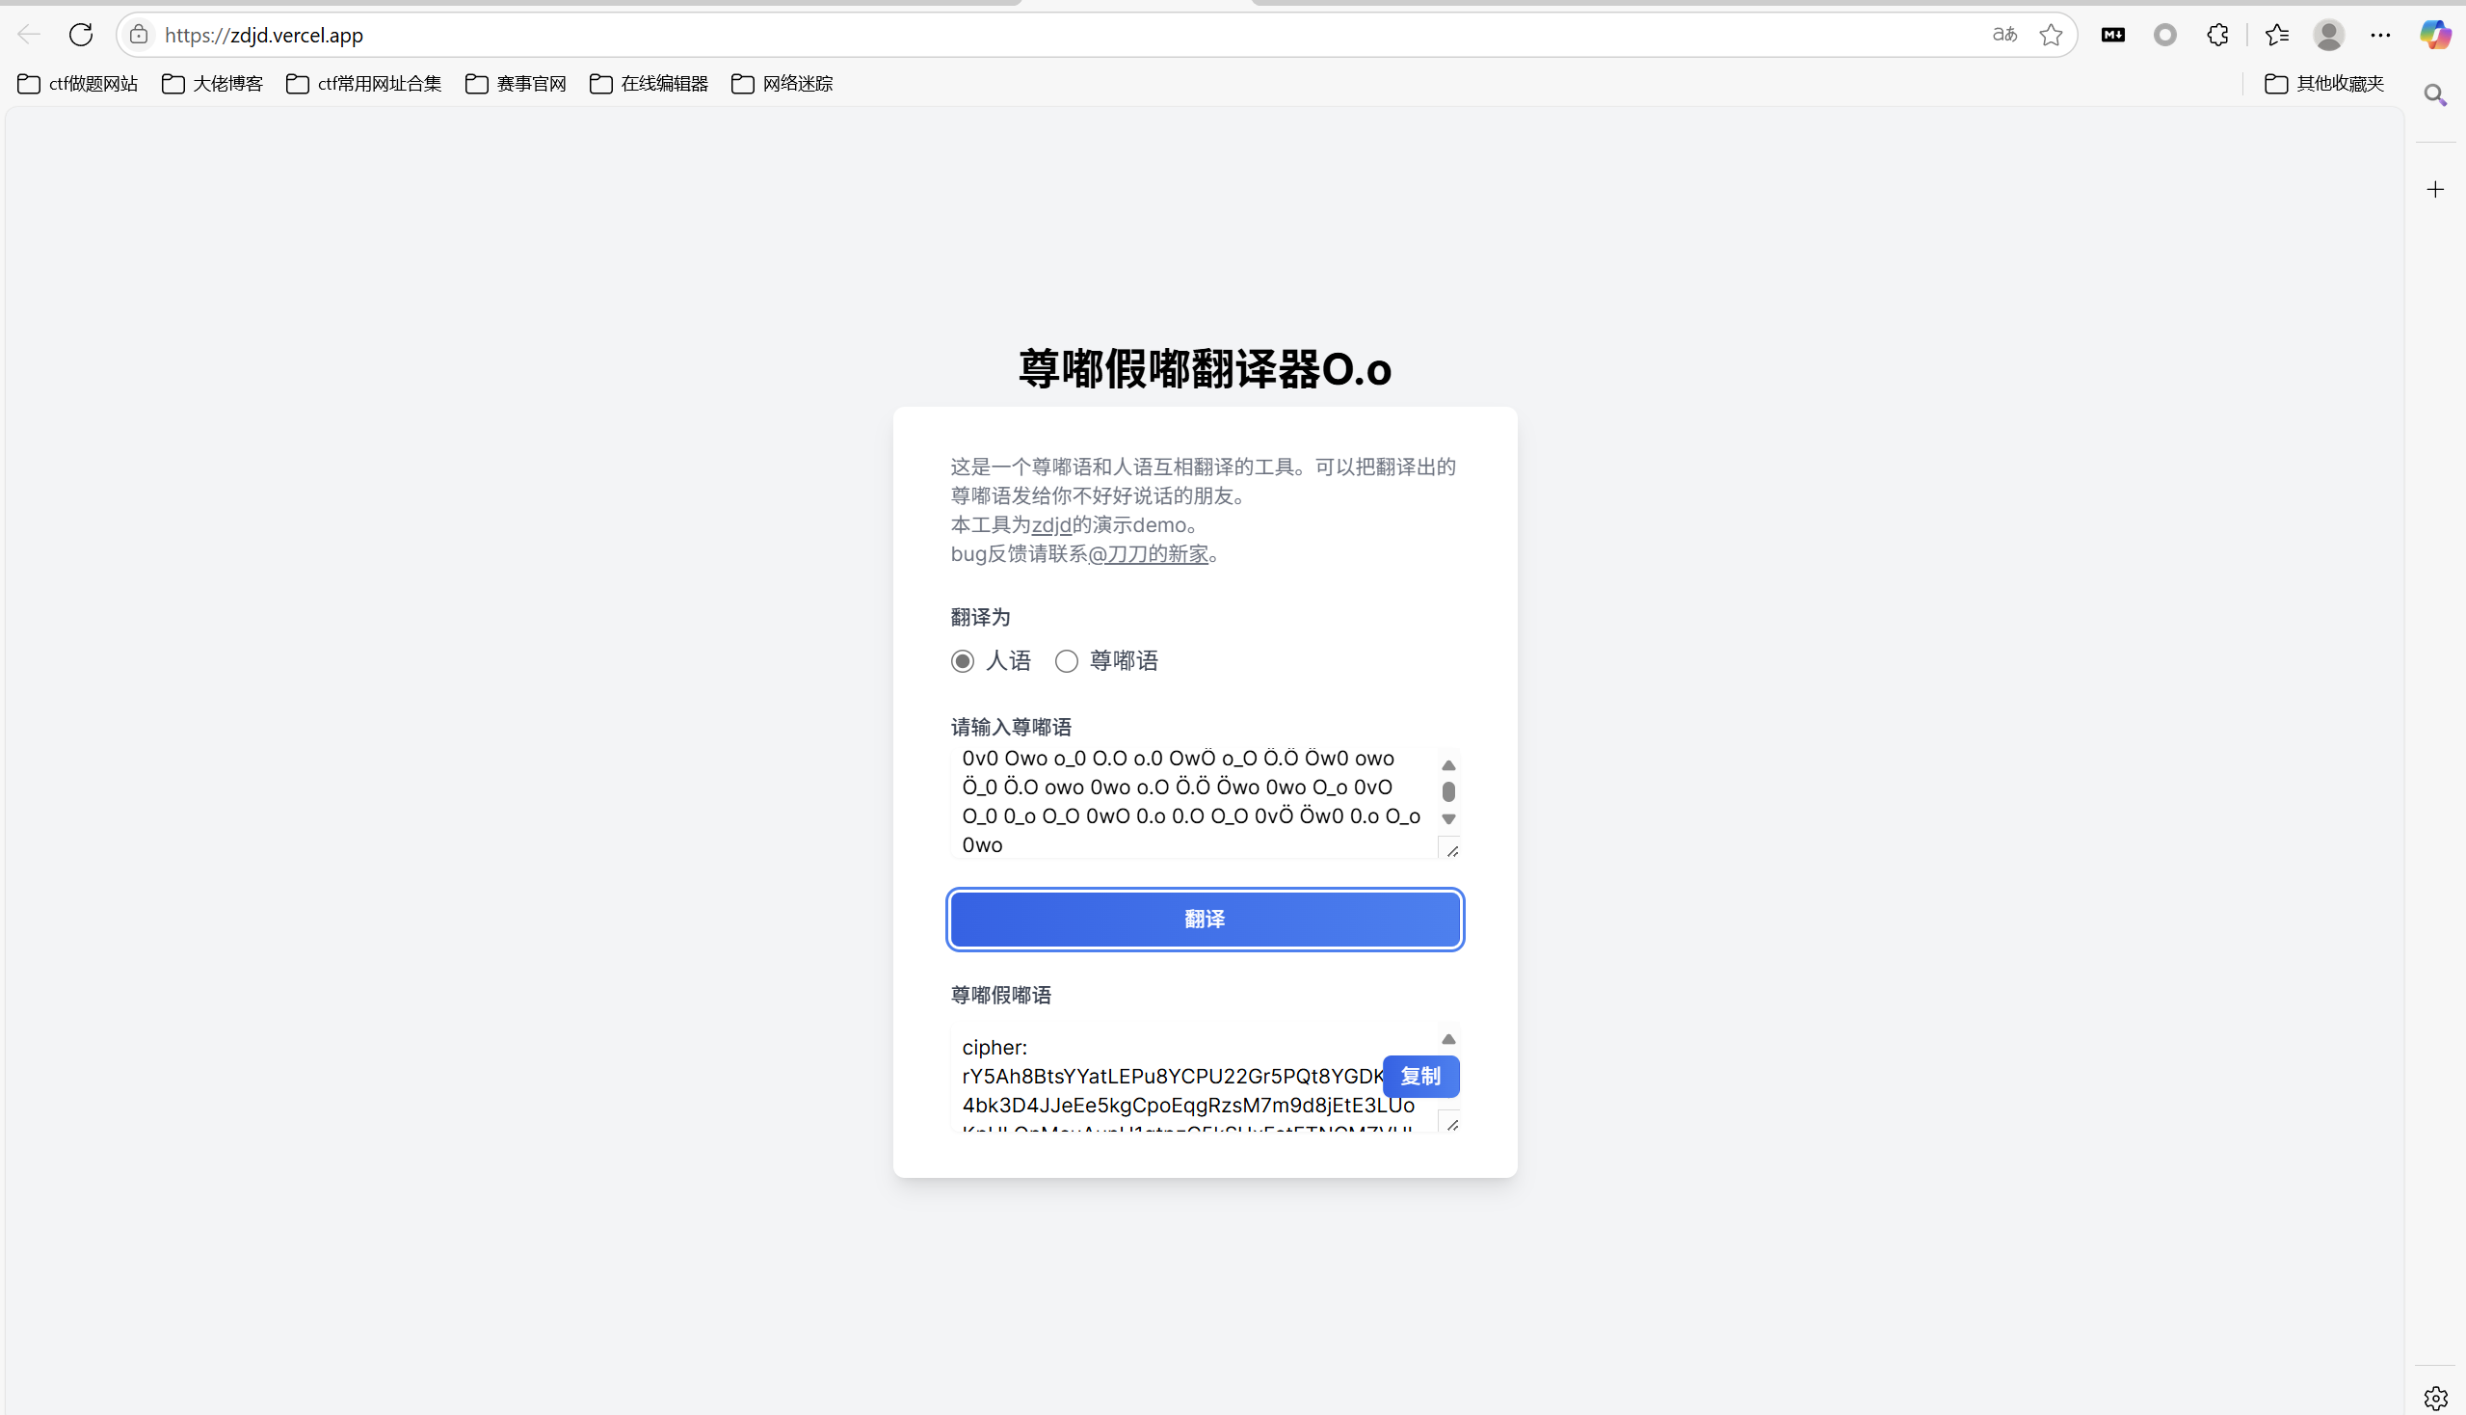Viewport: 2466px width, 1415px height.
Task: Open the ctf常用网址合集 bookmark folder
Action: click(x=364, y=84)
